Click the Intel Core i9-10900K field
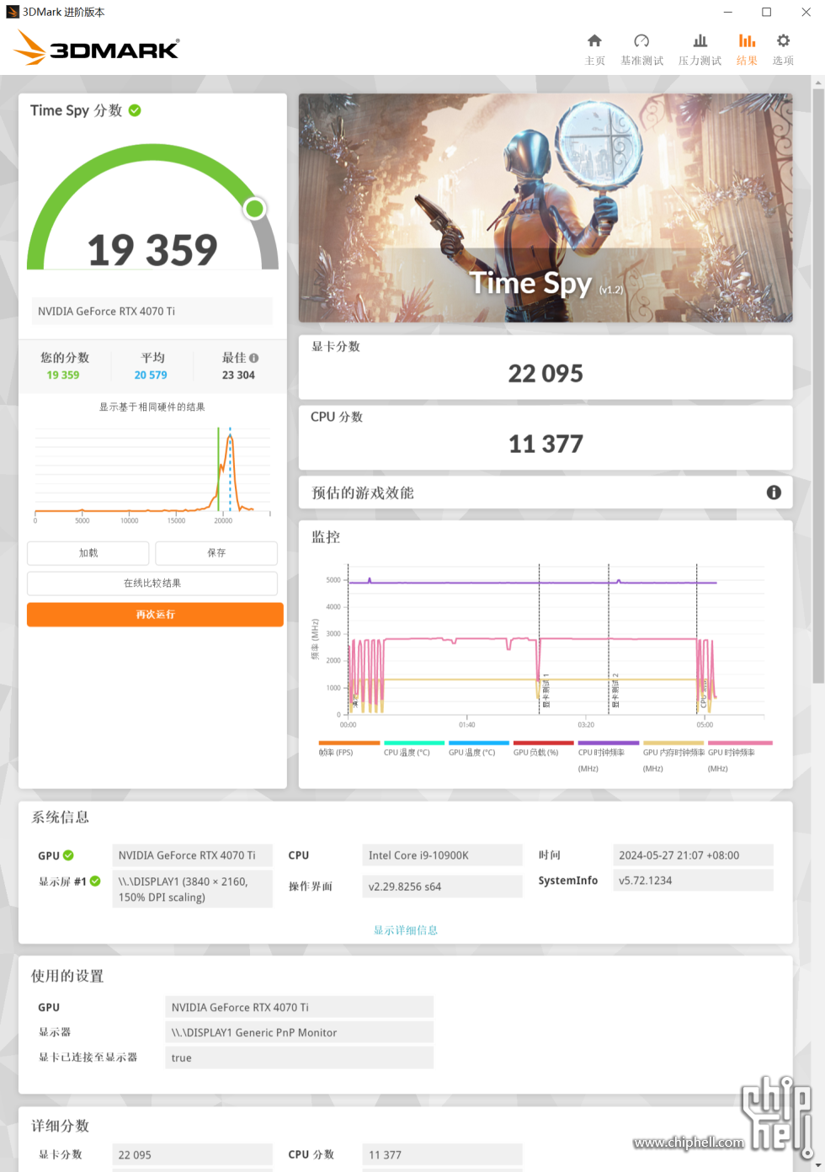The image size is (825, 1172). coord(442,855)
